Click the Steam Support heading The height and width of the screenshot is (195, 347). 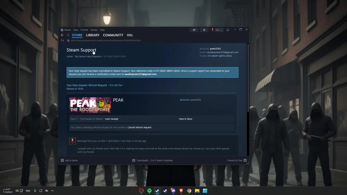pyautogui.click(x=81, y=50)
